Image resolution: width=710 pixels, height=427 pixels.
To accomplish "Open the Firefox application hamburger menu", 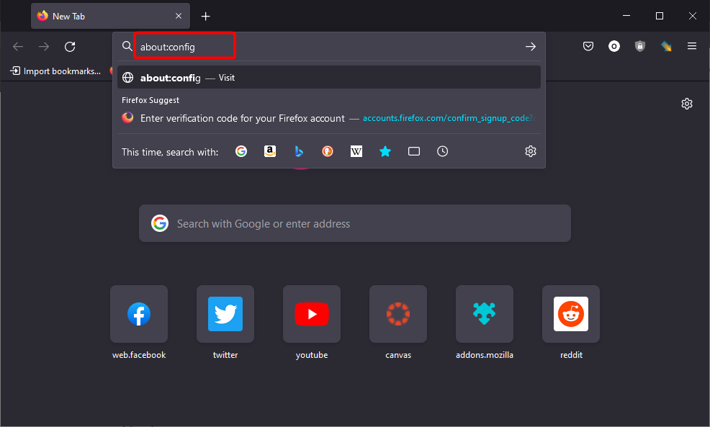I will tap(692, 46).
